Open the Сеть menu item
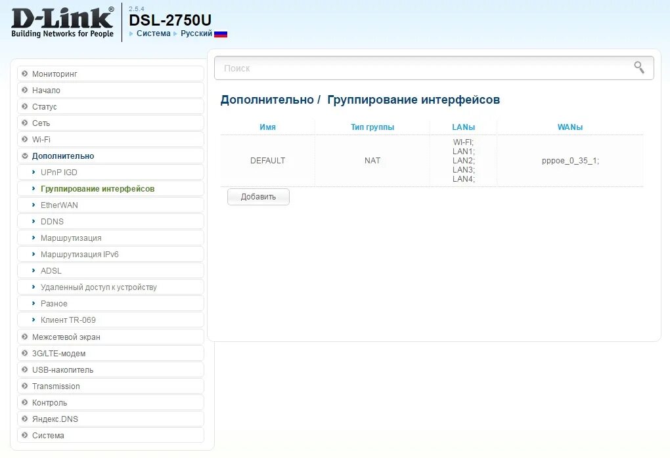 pyautogui.click(x=110, y=123)
